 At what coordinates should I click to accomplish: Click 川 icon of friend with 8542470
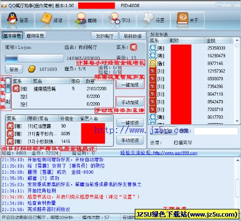click(152, 102)
